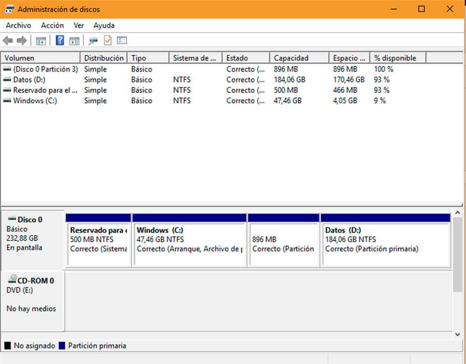Toggle the Show/Hide console tree icon

[41, 40]
